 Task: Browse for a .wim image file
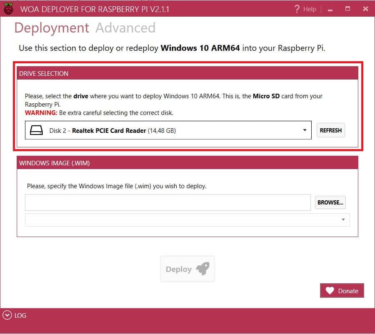pos(330,202)
